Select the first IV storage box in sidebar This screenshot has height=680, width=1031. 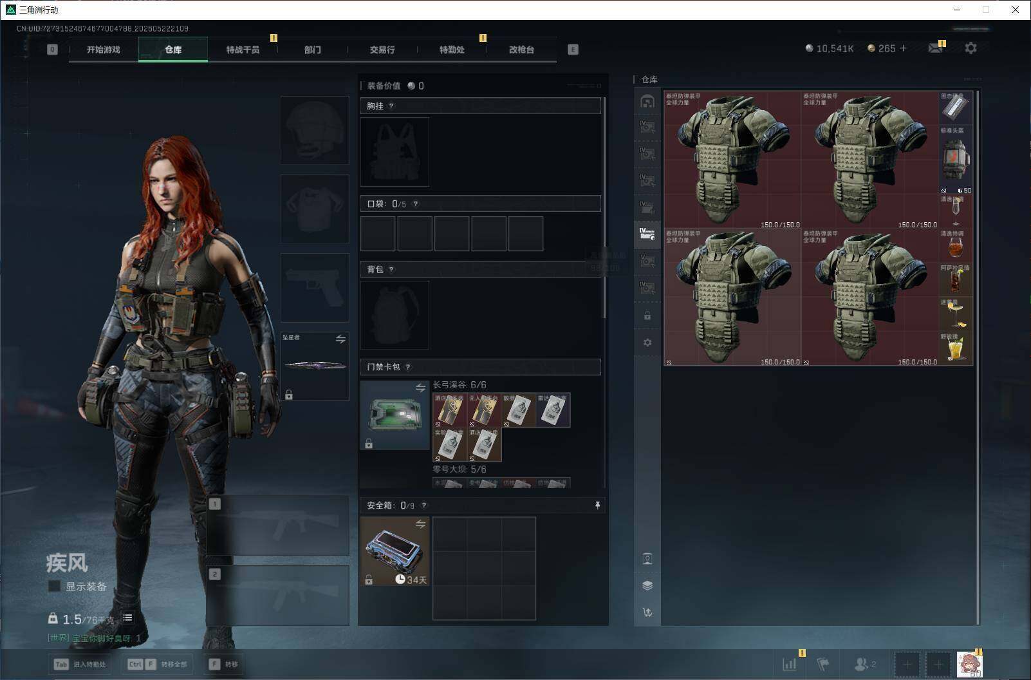[x=647, y=127]
